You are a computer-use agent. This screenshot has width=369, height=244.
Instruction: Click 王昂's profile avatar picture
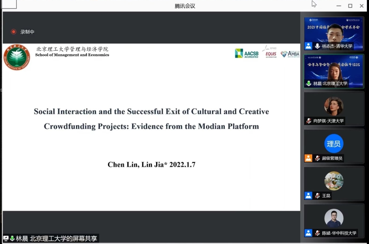pos(334,181)
